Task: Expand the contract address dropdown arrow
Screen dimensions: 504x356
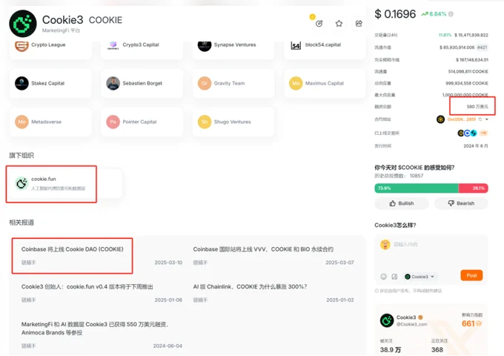Action: [x=487, y=119]
